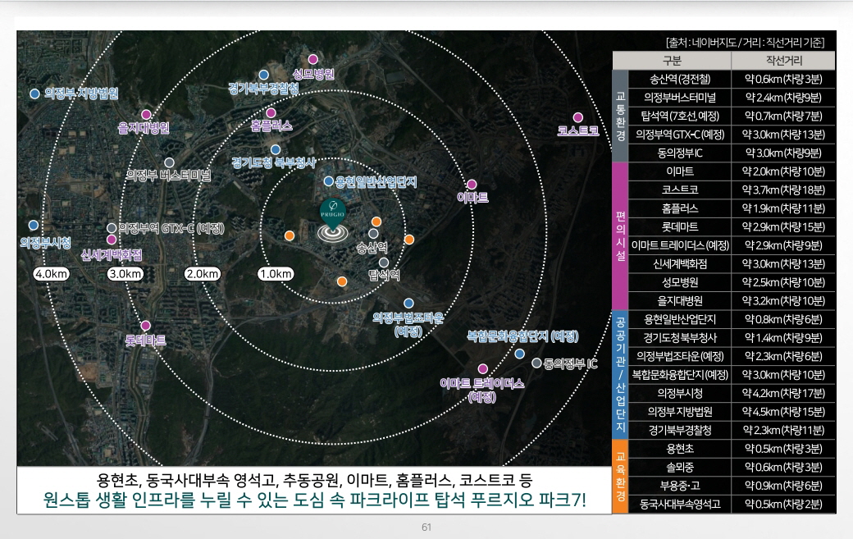The image size is (853, 539).
Task: Select the magenta dot above 코스트코 map label
Action: pyautogui.click(x=578, y=117)
